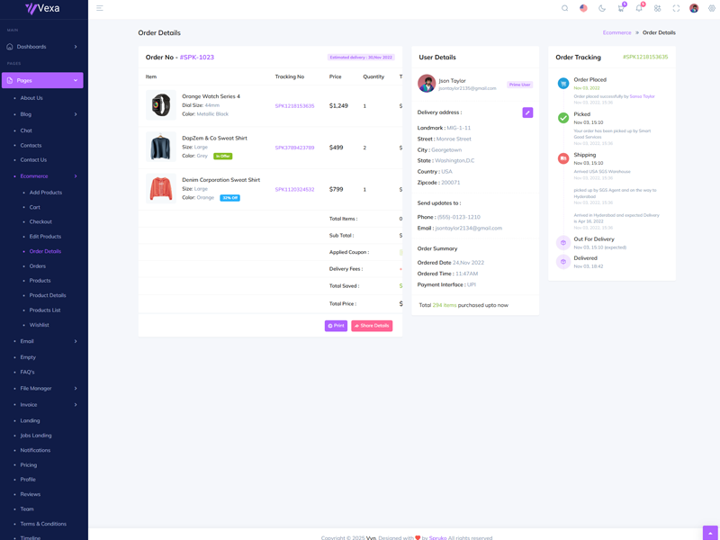The width and height of the screenshot is (720, 540).
Task: Click the Share Details button
Action: click(372, 326)
